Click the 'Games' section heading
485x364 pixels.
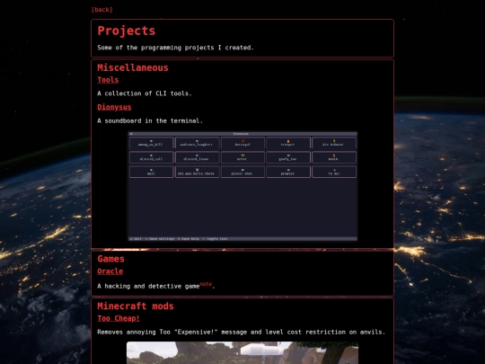pyautogui.click(x=110, y=259)
